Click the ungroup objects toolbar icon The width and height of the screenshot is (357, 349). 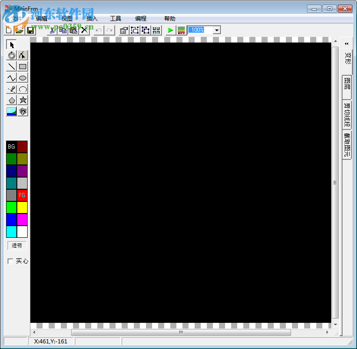(x=146, y=30)
